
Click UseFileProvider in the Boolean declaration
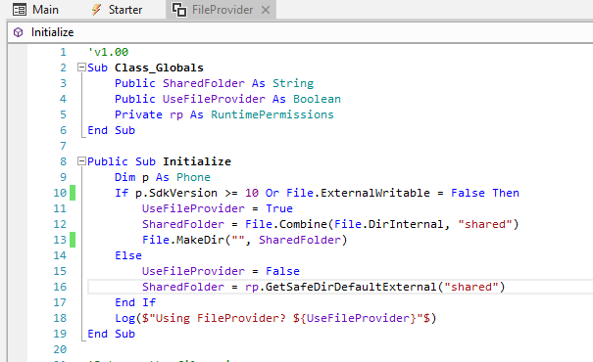214,99
